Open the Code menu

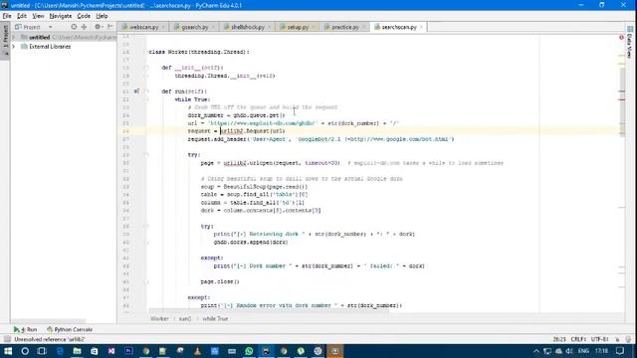click(84, 16)
